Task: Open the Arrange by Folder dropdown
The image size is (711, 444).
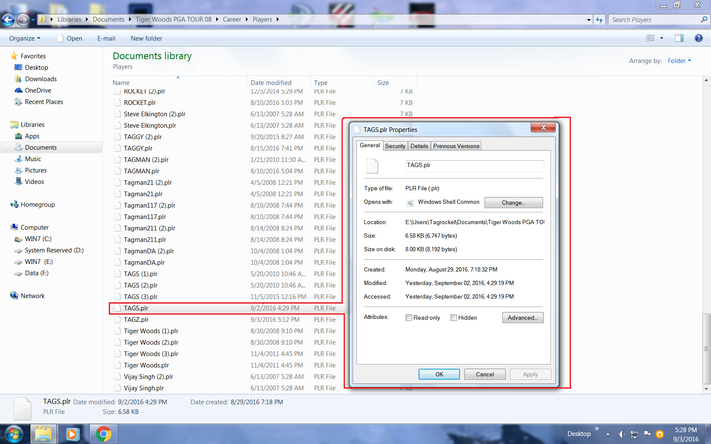Action: click(679, 61)
